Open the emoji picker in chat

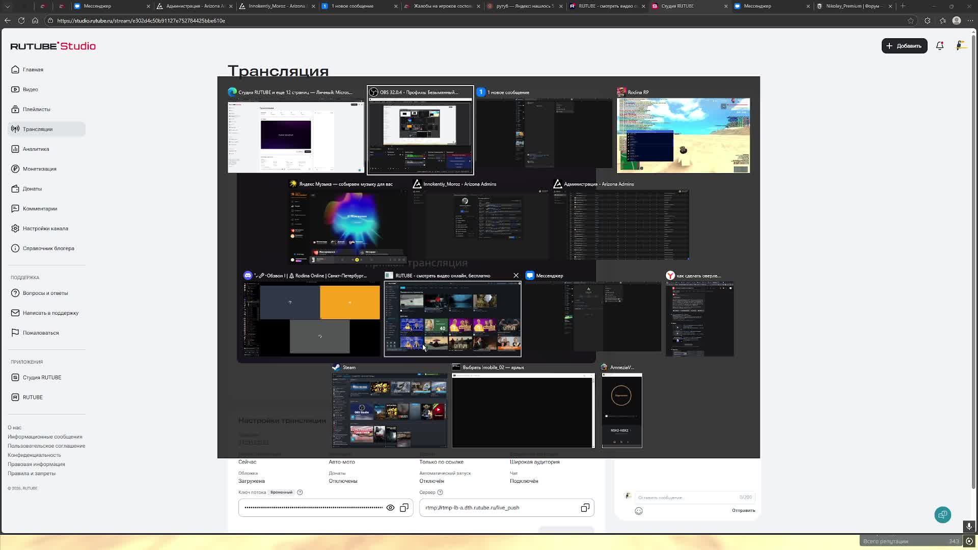(639, 511)
